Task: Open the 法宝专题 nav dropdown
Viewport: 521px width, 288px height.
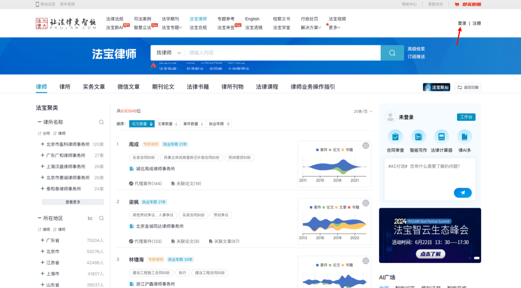Action: (172, 28)
